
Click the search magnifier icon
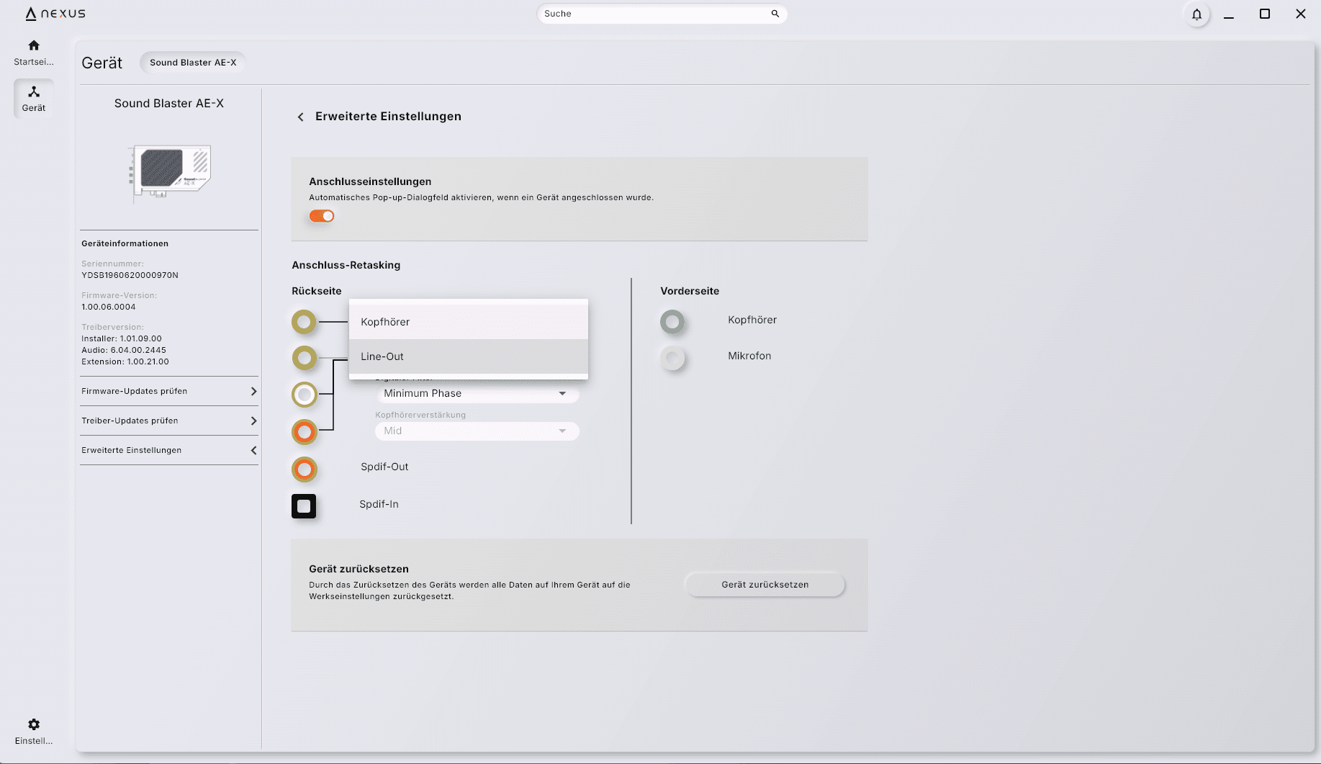775,14
